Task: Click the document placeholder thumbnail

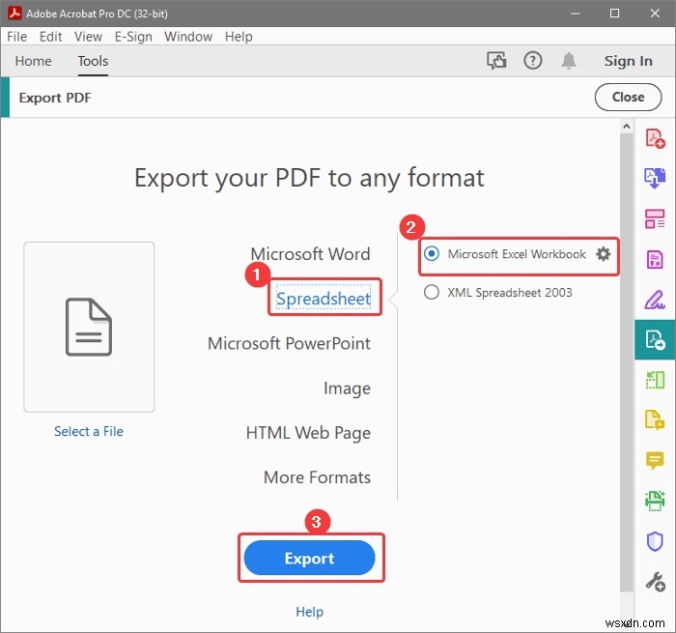Action: pyautogui.click(x=89, y=327)
